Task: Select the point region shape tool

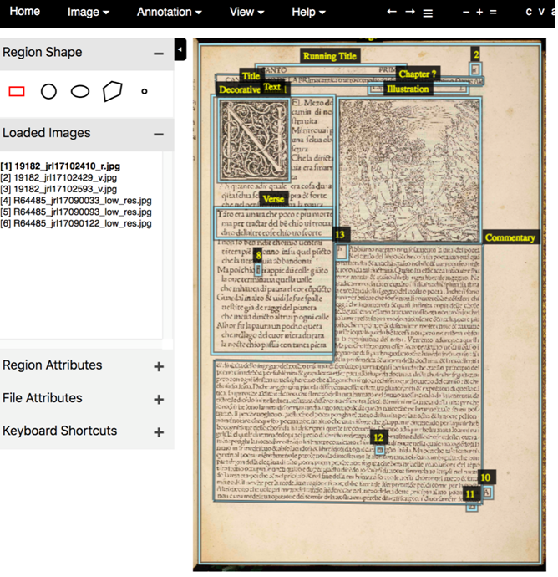Action: (145, 91)
